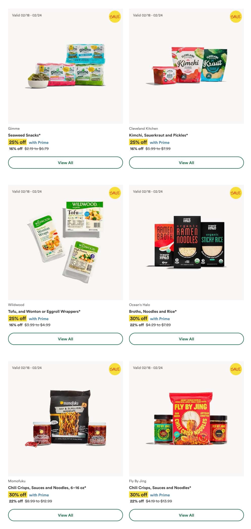Click the SALE badge on the Cleveland Kitchen card
This screenshot has height=529, width=251.
[x=236, y=17]
